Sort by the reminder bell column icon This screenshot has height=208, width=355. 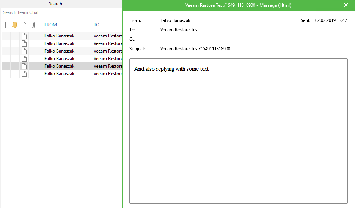click(15, 25)
